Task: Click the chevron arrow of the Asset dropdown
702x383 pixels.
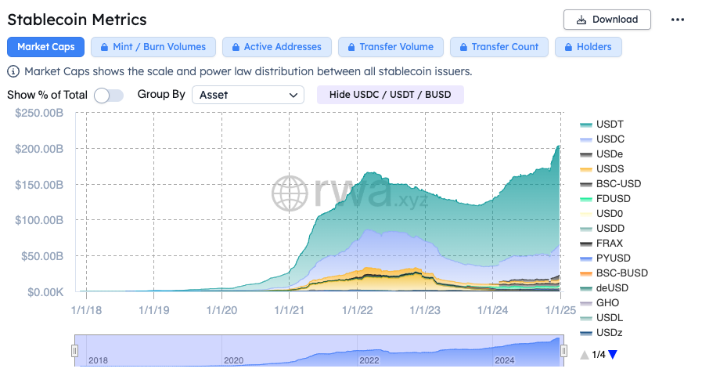Action: [x=293, y=95]
